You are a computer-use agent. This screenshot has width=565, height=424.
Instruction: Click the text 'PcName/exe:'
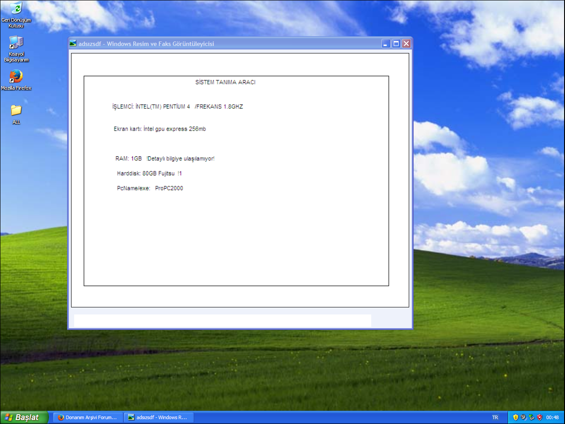tap(133, 188)
